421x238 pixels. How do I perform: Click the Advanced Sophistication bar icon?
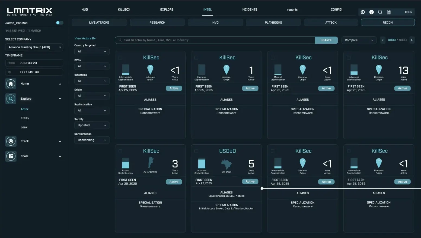(354, 70)
